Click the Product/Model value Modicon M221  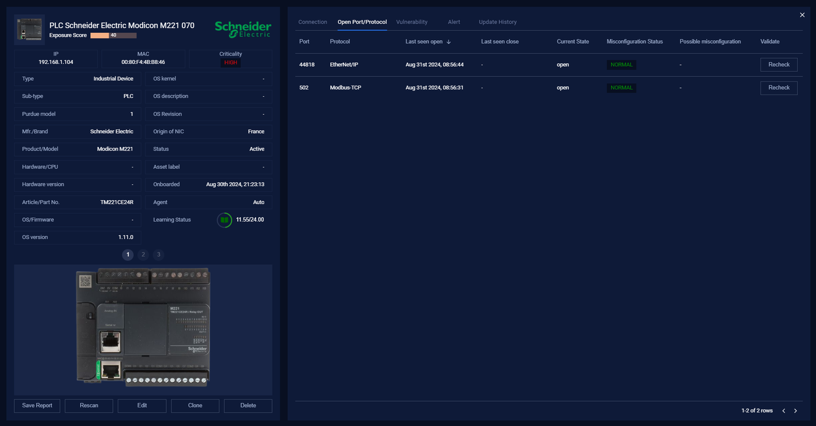tap(115, 149)
